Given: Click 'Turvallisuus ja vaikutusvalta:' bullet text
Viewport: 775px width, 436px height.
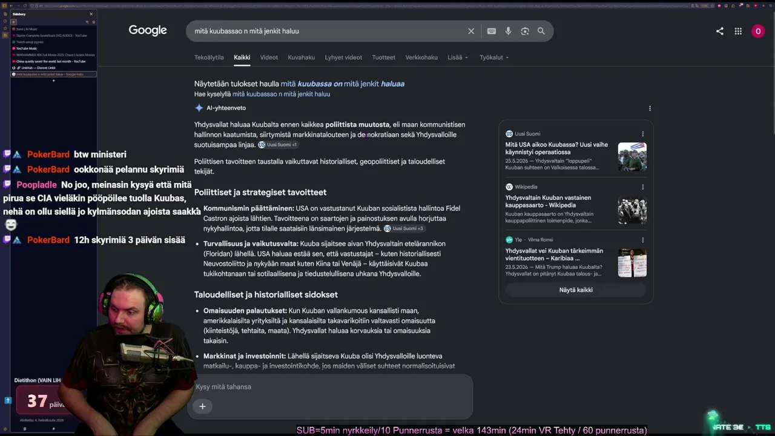Looking at the screenshot, I should [251, 243].
